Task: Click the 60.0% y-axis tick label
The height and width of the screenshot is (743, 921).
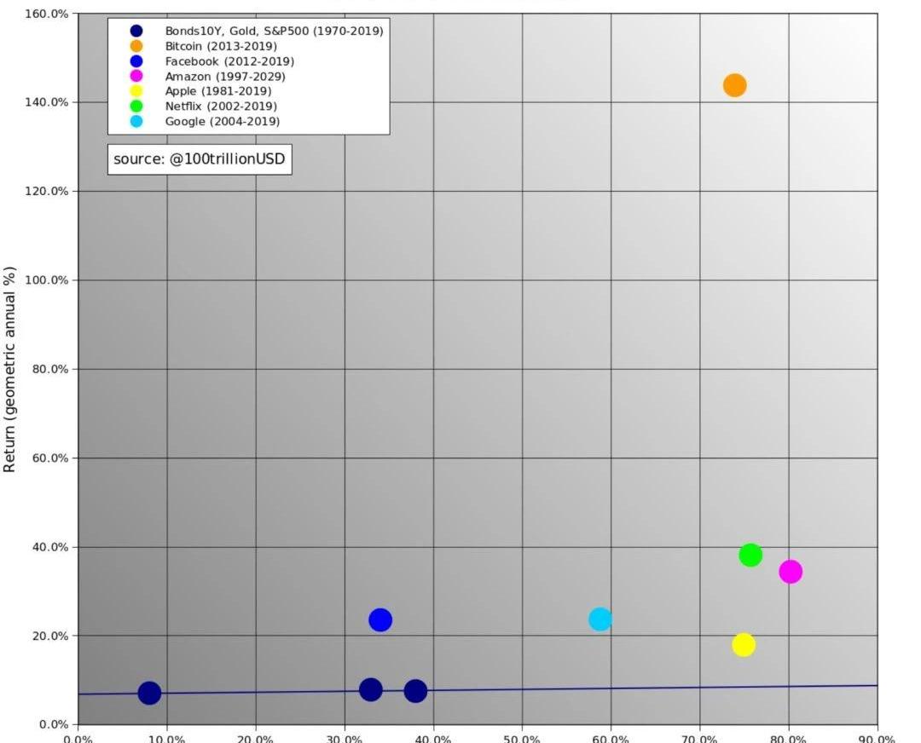Action: pos(50,458)
